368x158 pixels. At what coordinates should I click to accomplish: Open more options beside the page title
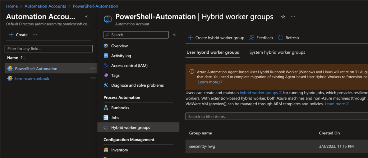(293, 16)
